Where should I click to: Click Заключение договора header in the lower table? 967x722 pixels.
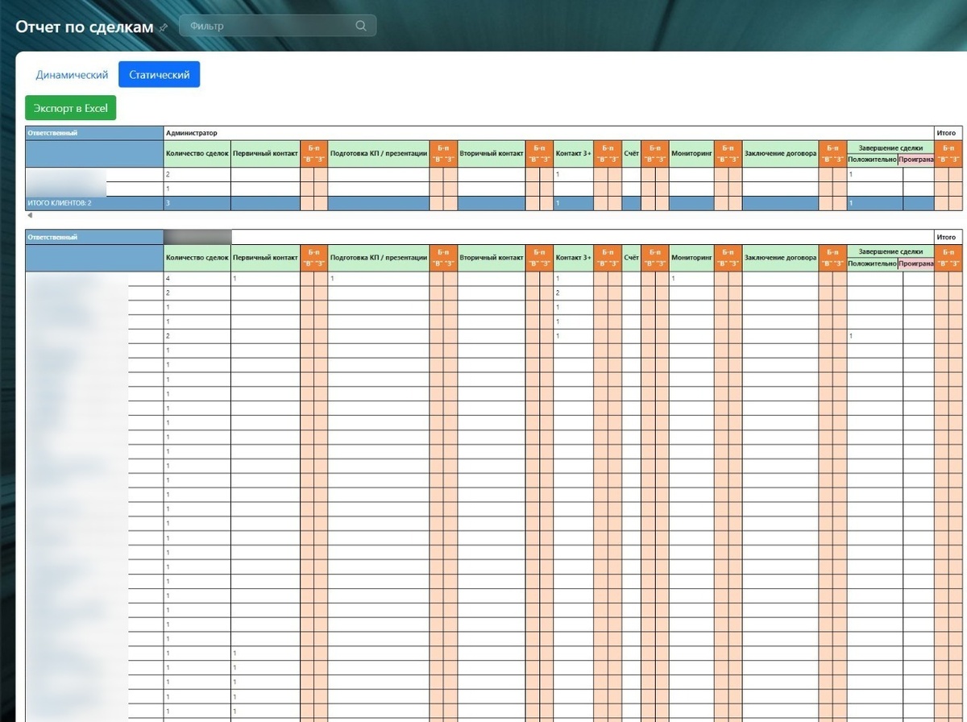(x=780, y=258)
